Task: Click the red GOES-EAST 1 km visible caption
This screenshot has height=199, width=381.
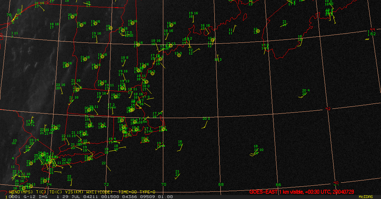Action: [x=302, y=192]
